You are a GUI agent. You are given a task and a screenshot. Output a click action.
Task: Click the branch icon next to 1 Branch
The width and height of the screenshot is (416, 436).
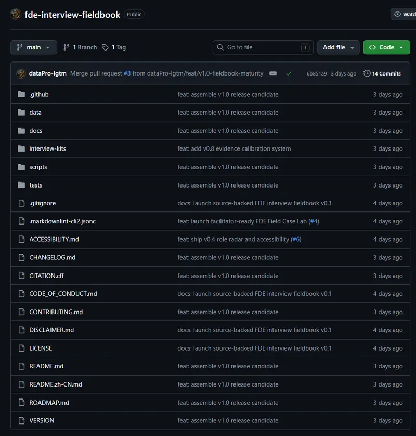pos(66,47)
